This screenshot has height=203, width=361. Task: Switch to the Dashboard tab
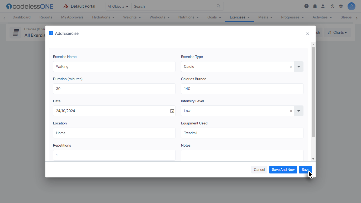(21, 17)
